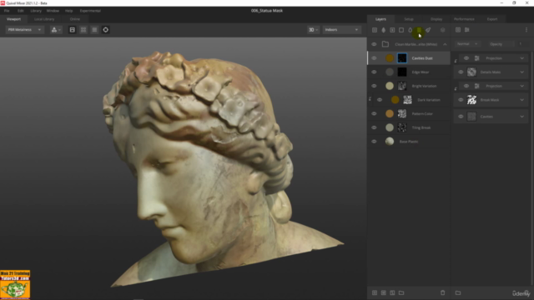Select the Cavities Dust mask thumbnail

(x=402, y=58)
